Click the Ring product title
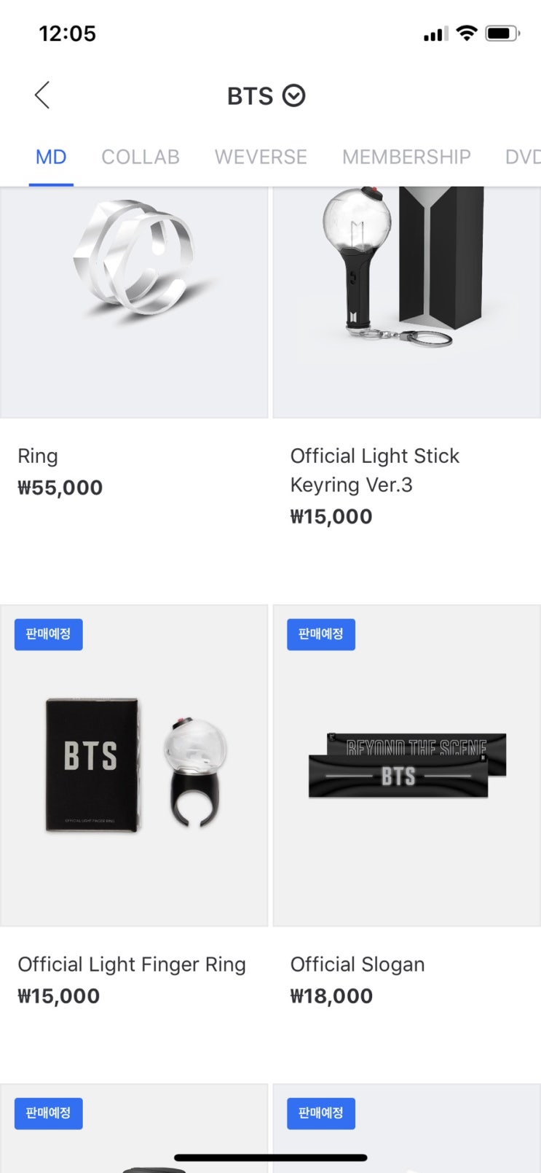Viewport: 541px width, 1173px height. [x=38, y=456]
